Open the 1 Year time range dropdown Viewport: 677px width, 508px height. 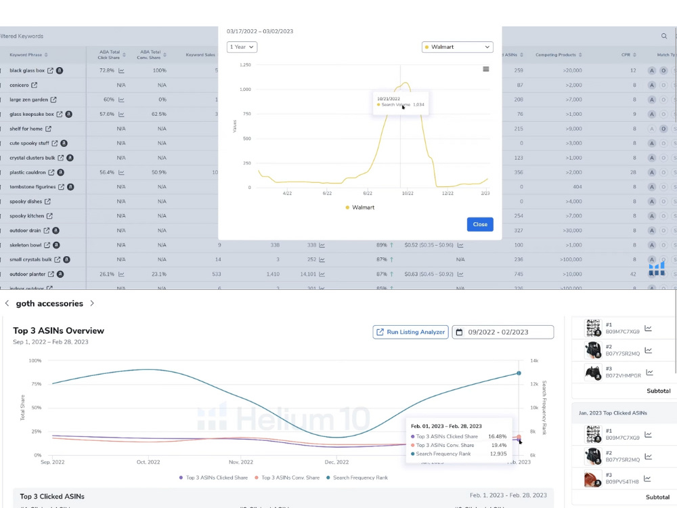242,47
